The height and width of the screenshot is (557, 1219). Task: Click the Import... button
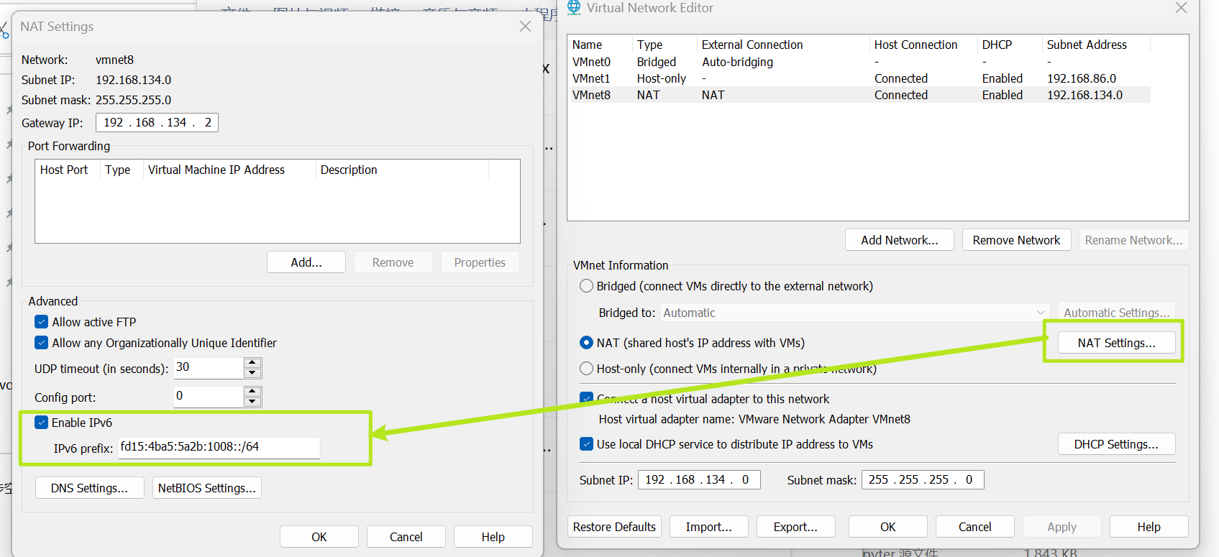(709, 527)
